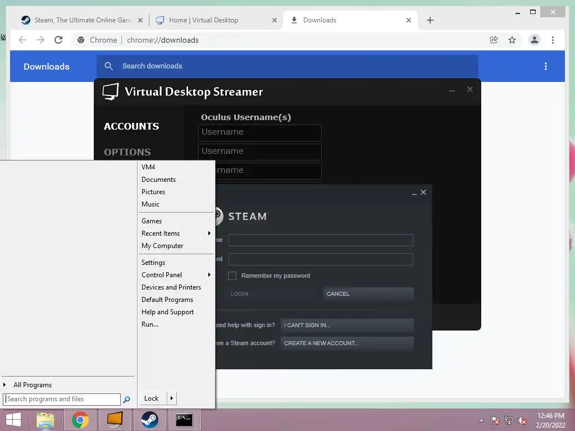Viewport: 575px width, 431px height.
Task: Open Chrome from the taskbar
Action: tap(80, 420)
